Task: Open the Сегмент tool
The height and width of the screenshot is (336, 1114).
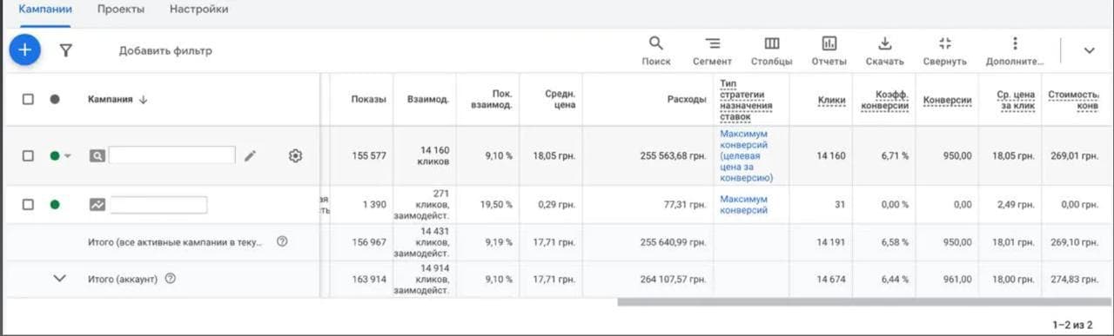Action: pyautogui.click(x=712, y=51)
